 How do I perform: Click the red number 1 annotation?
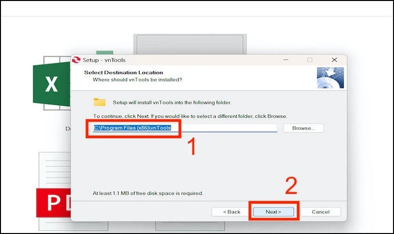coord(193,147)
